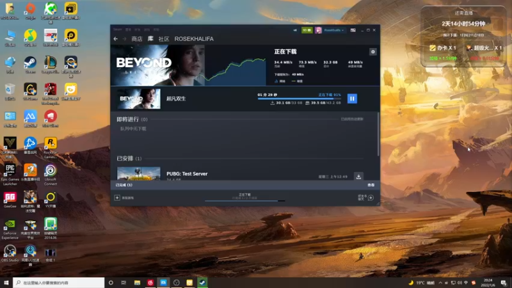Click the add game plus icon

point(117,198)
